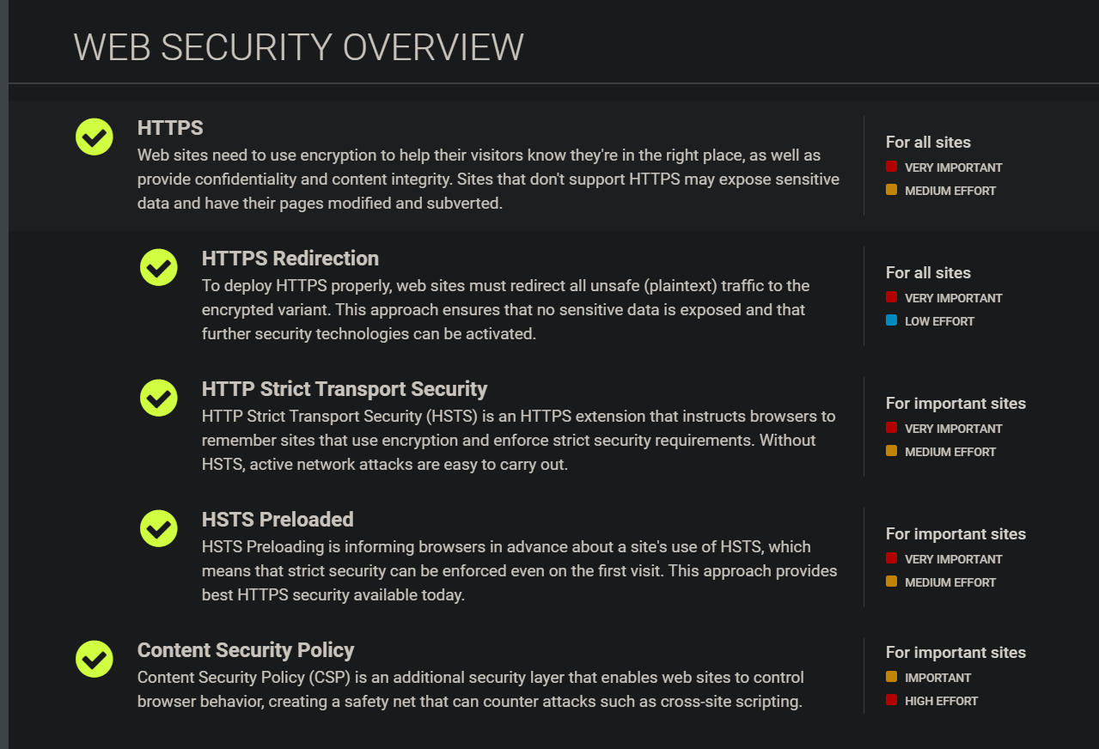1099x749 pixels.
Task: Click the orange IMPORTANT color square
Action: point(892,676)
